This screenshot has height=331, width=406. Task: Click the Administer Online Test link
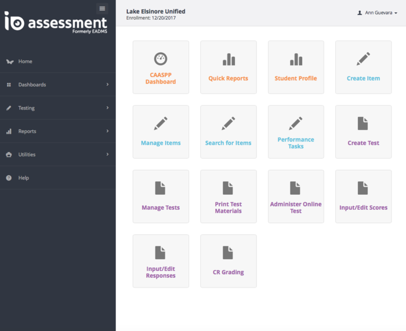296,208
